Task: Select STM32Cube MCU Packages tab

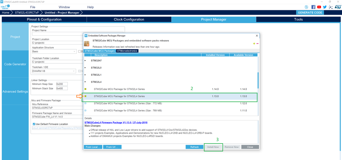Action: [x=100, y=51]
